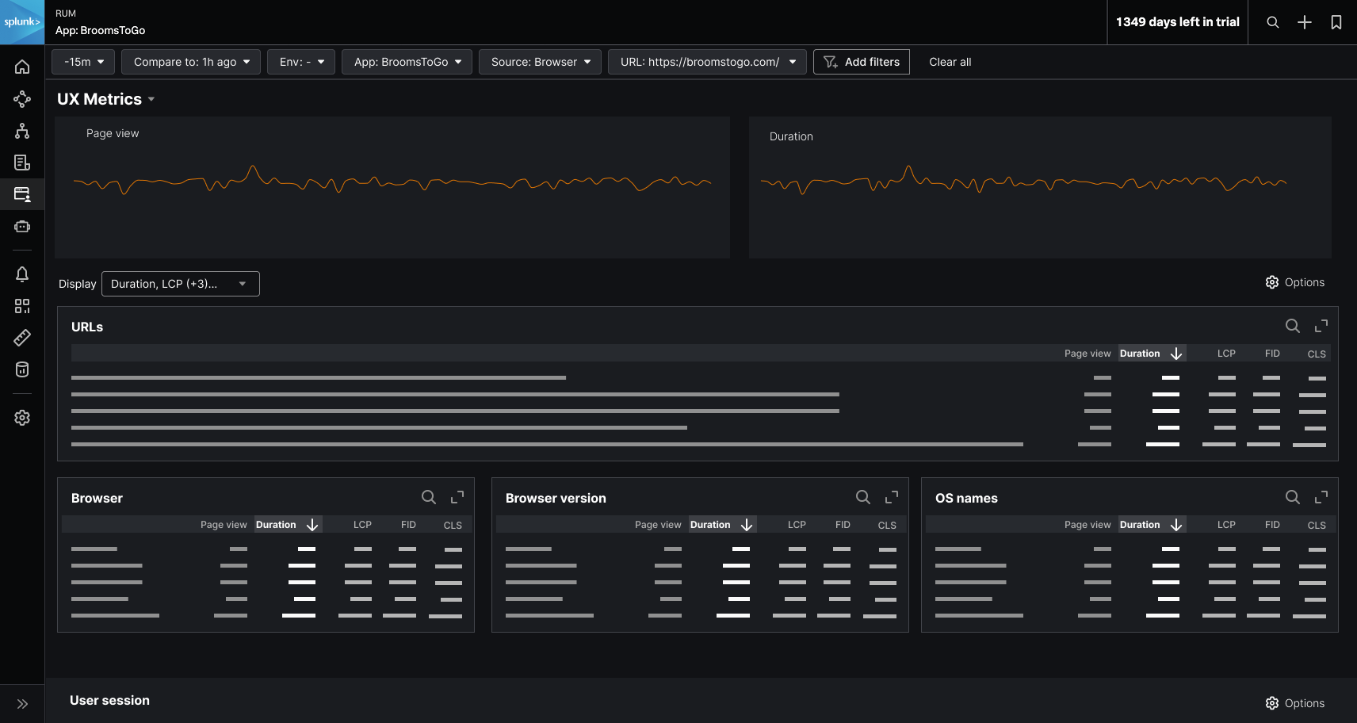Open Options next to Display
Viewport: 1357px width, 723px height.
pyautogui.click(x=1295, y=282)
